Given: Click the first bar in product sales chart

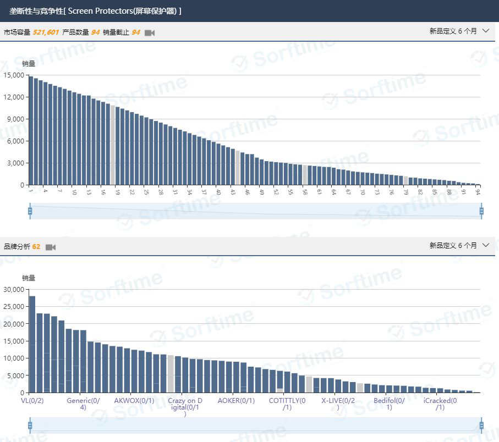Looking at the screenshot, I should [31, 132].
